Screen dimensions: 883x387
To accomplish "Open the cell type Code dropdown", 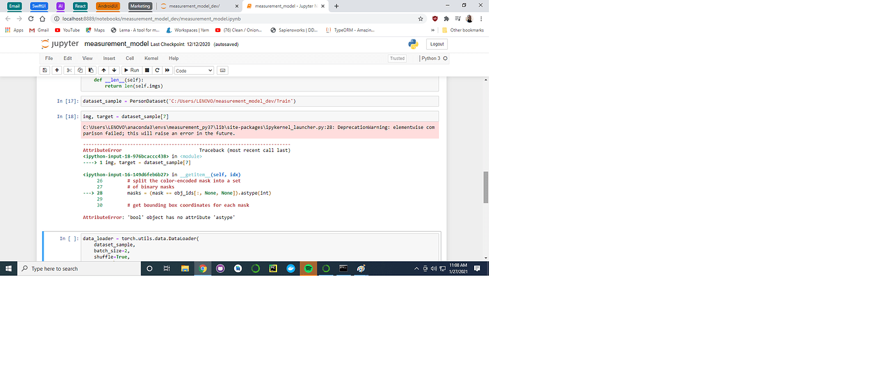I will pos(194,70).
